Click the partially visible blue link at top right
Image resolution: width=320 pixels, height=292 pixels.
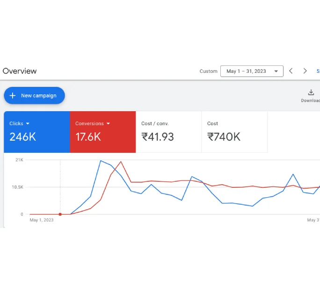[318, 71]
